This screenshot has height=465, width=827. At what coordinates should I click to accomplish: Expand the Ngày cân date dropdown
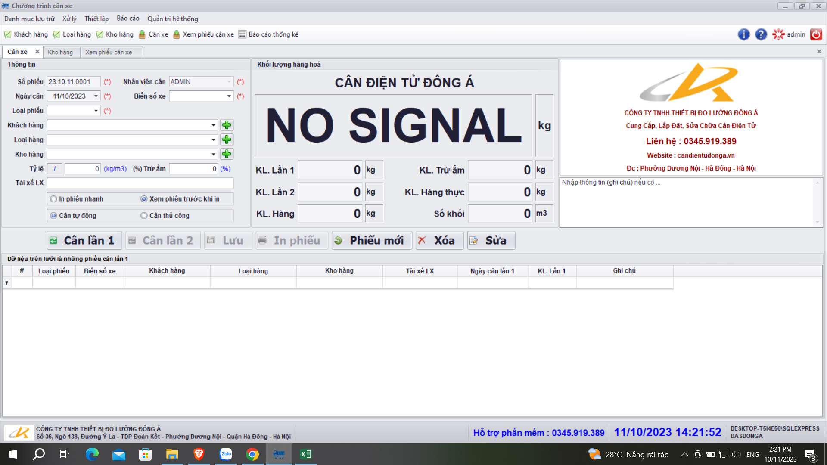96,96
